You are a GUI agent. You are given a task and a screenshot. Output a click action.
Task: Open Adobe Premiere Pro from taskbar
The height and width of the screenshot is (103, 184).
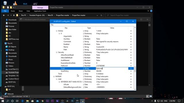(52, 101)
